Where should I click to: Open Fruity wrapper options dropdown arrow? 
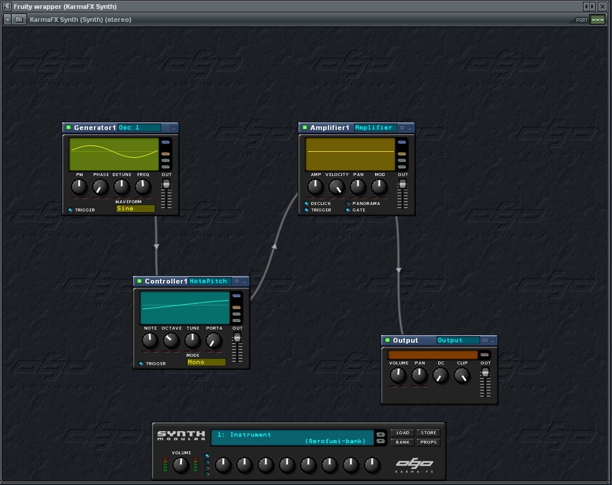coord(8,19)
